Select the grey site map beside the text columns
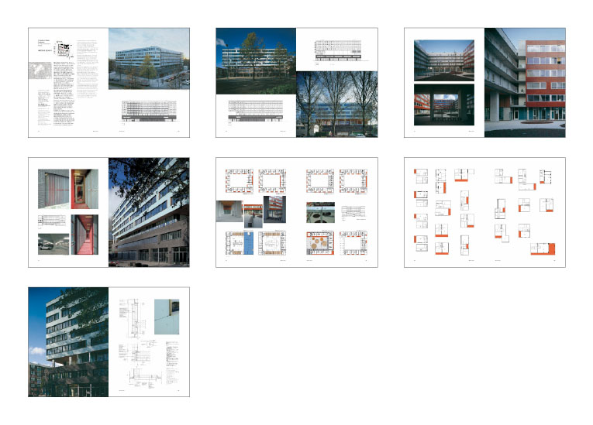 point(40,70)
